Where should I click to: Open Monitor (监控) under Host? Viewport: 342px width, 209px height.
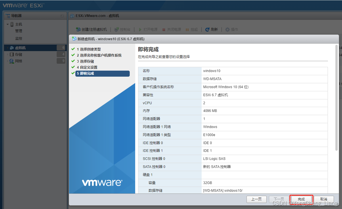pyautogui.click(x=18, y=38)
